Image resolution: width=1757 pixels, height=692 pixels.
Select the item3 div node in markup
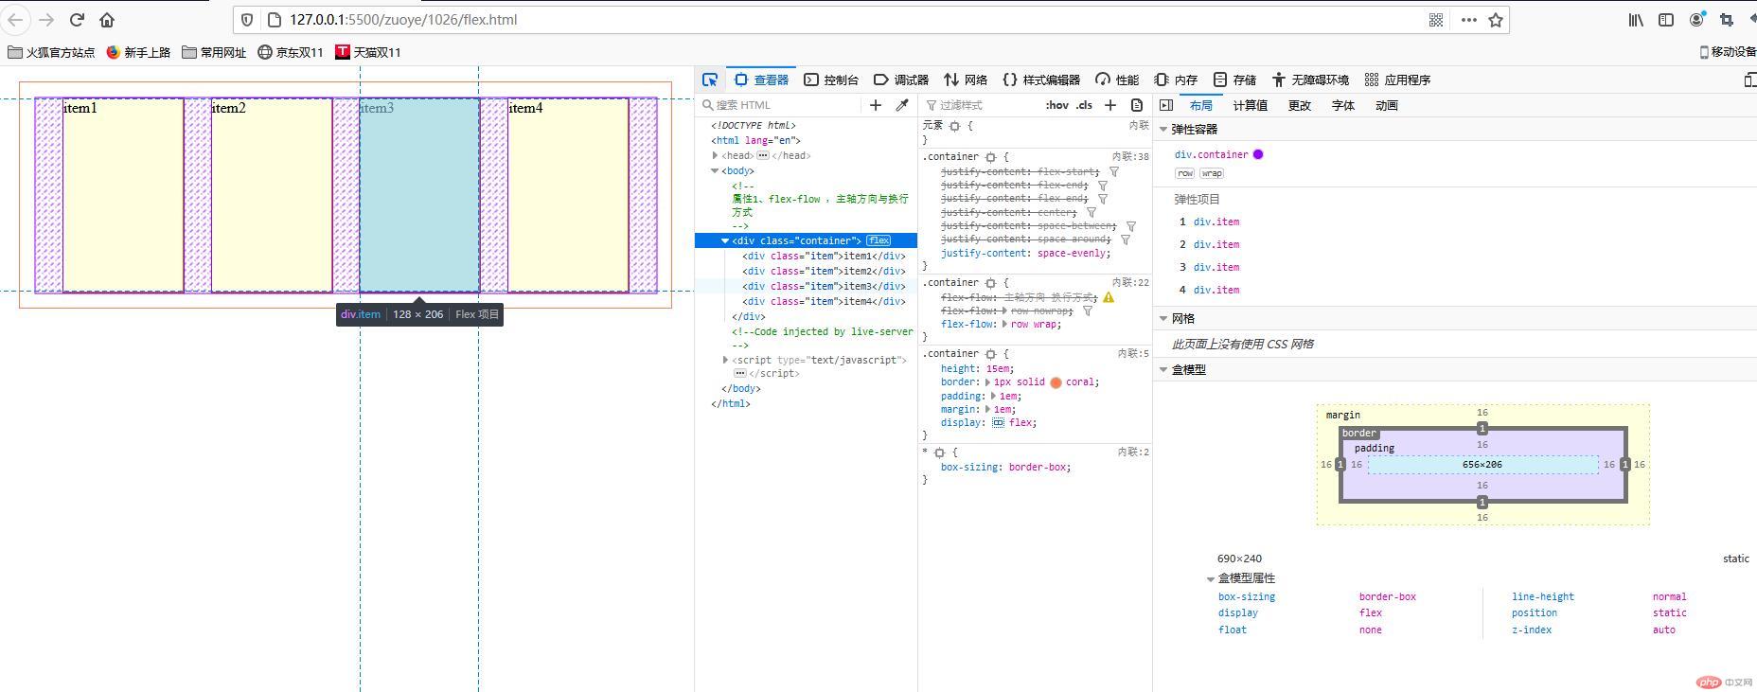click(823, 286)
